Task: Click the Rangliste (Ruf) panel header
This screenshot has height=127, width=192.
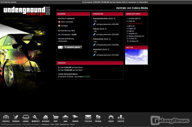Action: (136, 14)
